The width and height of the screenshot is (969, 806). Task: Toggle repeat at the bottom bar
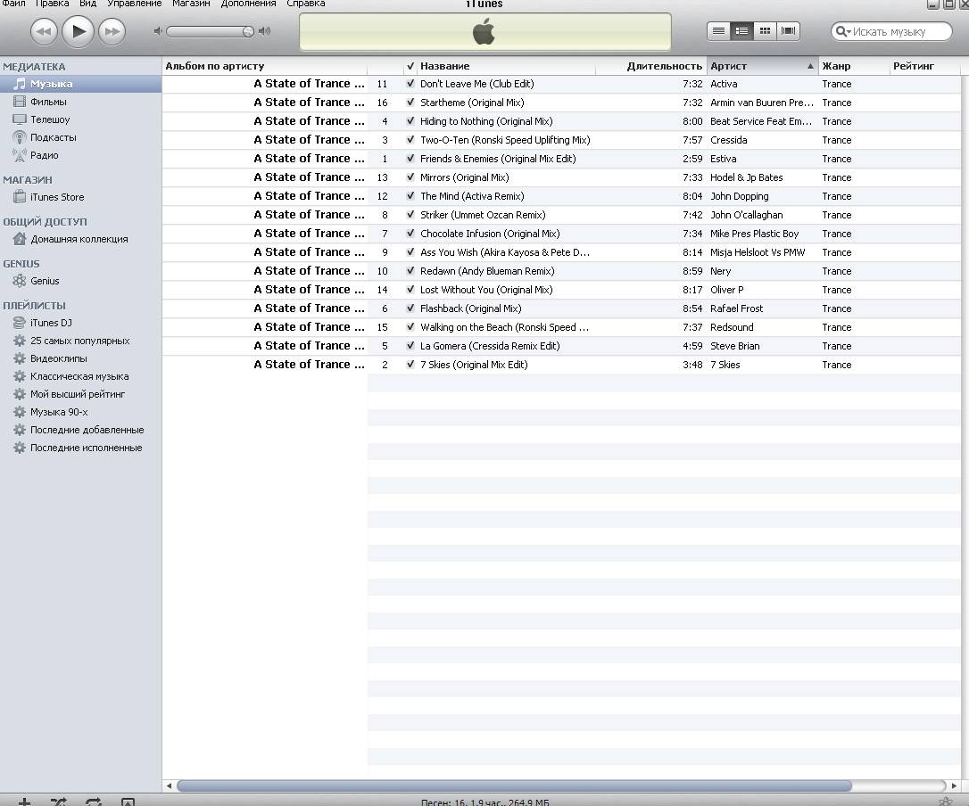point(94,802)
